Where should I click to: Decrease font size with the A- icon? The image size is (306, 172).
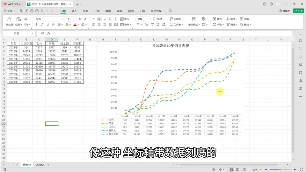pos(85,19)
